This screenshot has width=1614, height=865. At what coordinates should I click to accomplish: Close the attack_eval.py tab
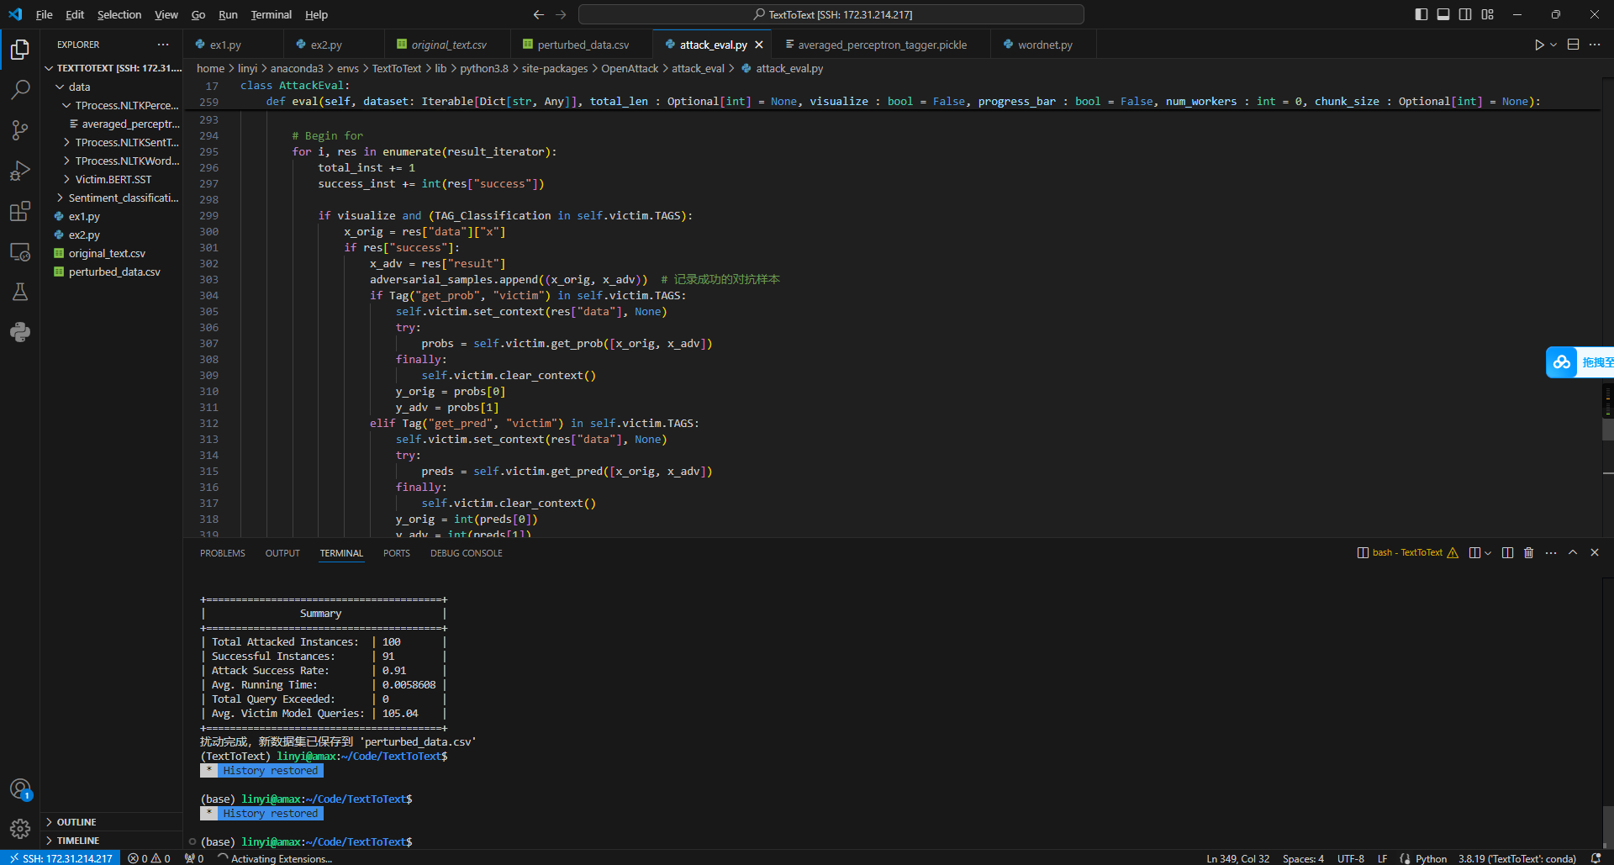(759, 45)
